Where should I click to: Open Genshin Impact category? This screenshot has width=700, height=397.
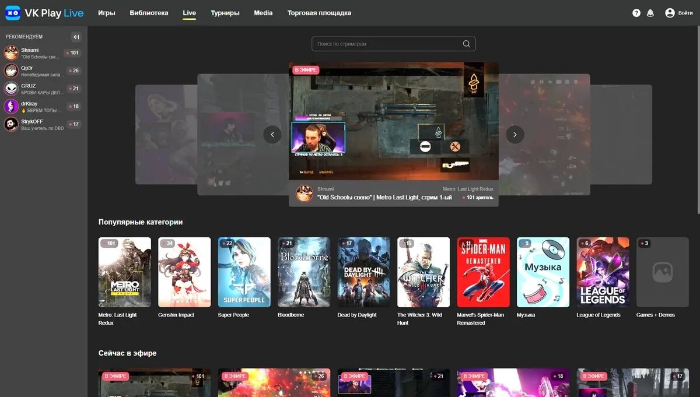pos(184,272)
